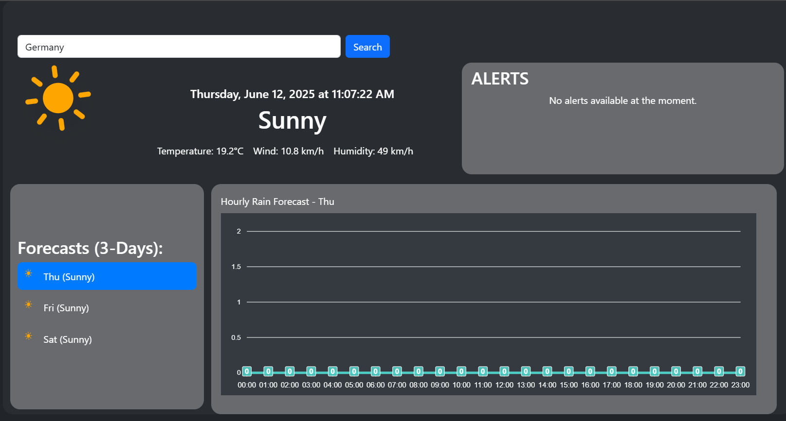This screenshot has height=421, width=786.
Task: Select the 12:00 rain data point
Action: pyautogui.click(x=504, y=371)
